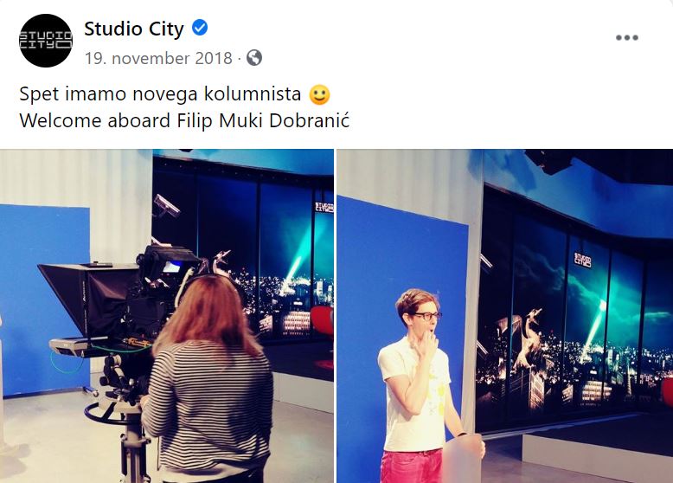Open the three-dot post options menu

(x=626, y=38)
